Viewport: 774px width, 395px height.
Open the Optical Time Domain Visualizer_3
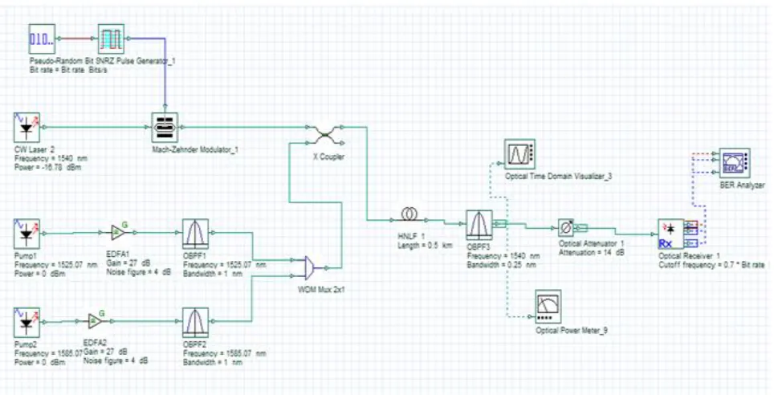pos(519,154)
